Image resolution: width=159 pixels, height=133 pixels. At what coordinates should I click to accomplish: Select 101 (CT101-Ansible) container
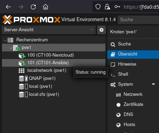point(48,63)
